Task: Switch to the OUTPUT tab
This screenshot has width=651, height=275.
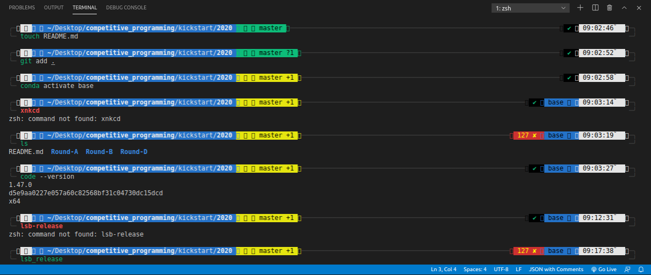Action: (x=53, y=8)
